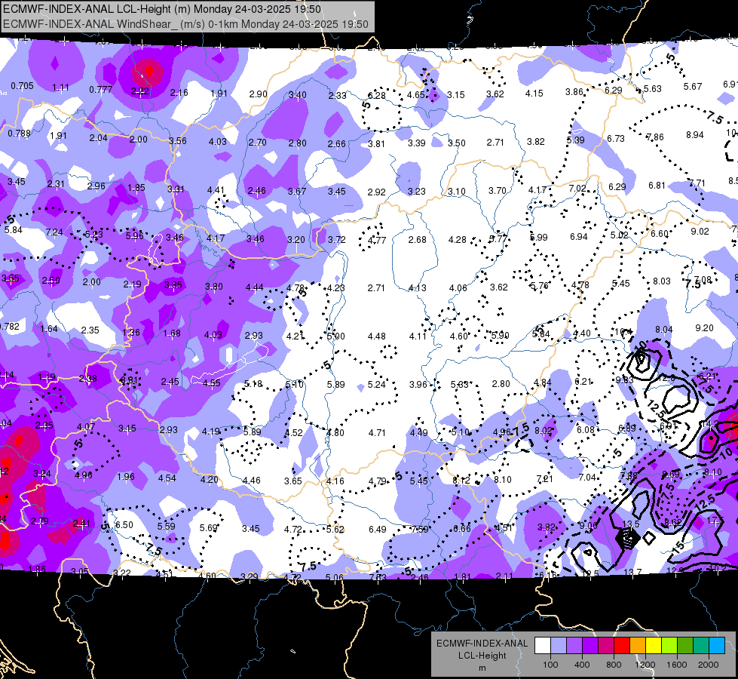The width and height of the screenshot is (738, 679).
Task: Click the shear value 2.35
Action: 90,330
